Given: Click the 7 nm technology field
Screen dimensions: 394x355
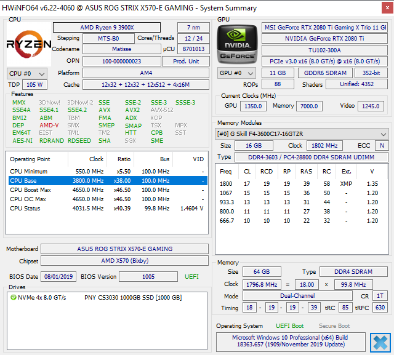Looking at the screenshot, I should coord(193,27).
